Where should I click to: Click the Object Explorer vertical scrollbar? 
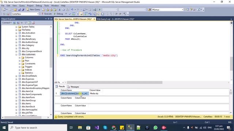click(x=51, y=53)
